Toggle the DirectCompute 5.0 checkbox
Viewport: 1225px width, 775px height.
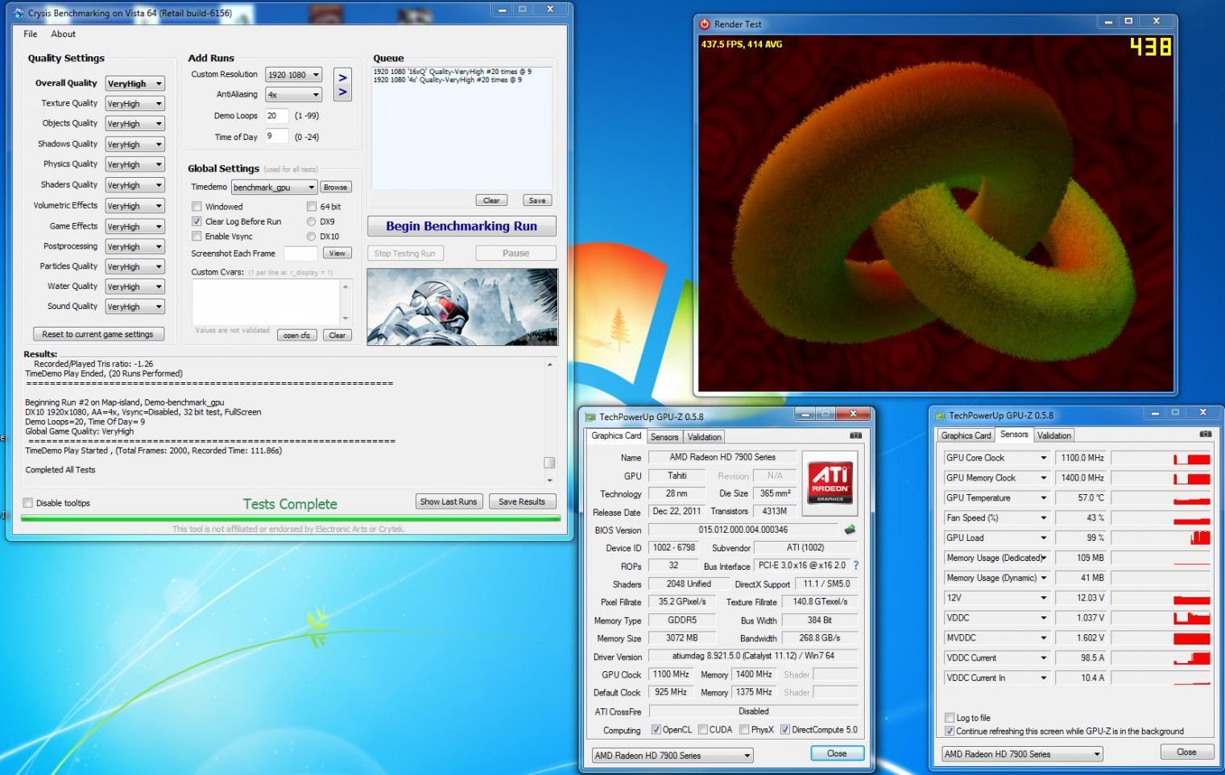pyautogui.click(x=784, y=730)
